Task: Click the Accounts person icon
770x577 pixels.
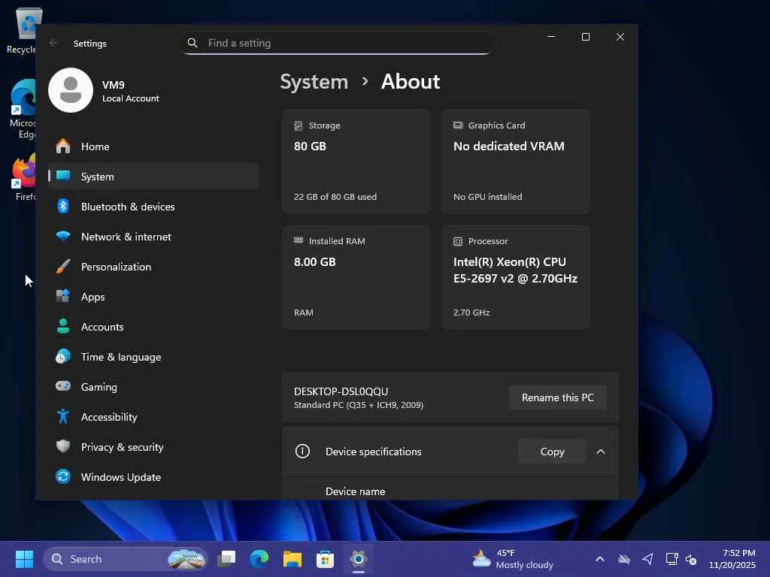Action: pyautogui.click(x=63, y=326)
